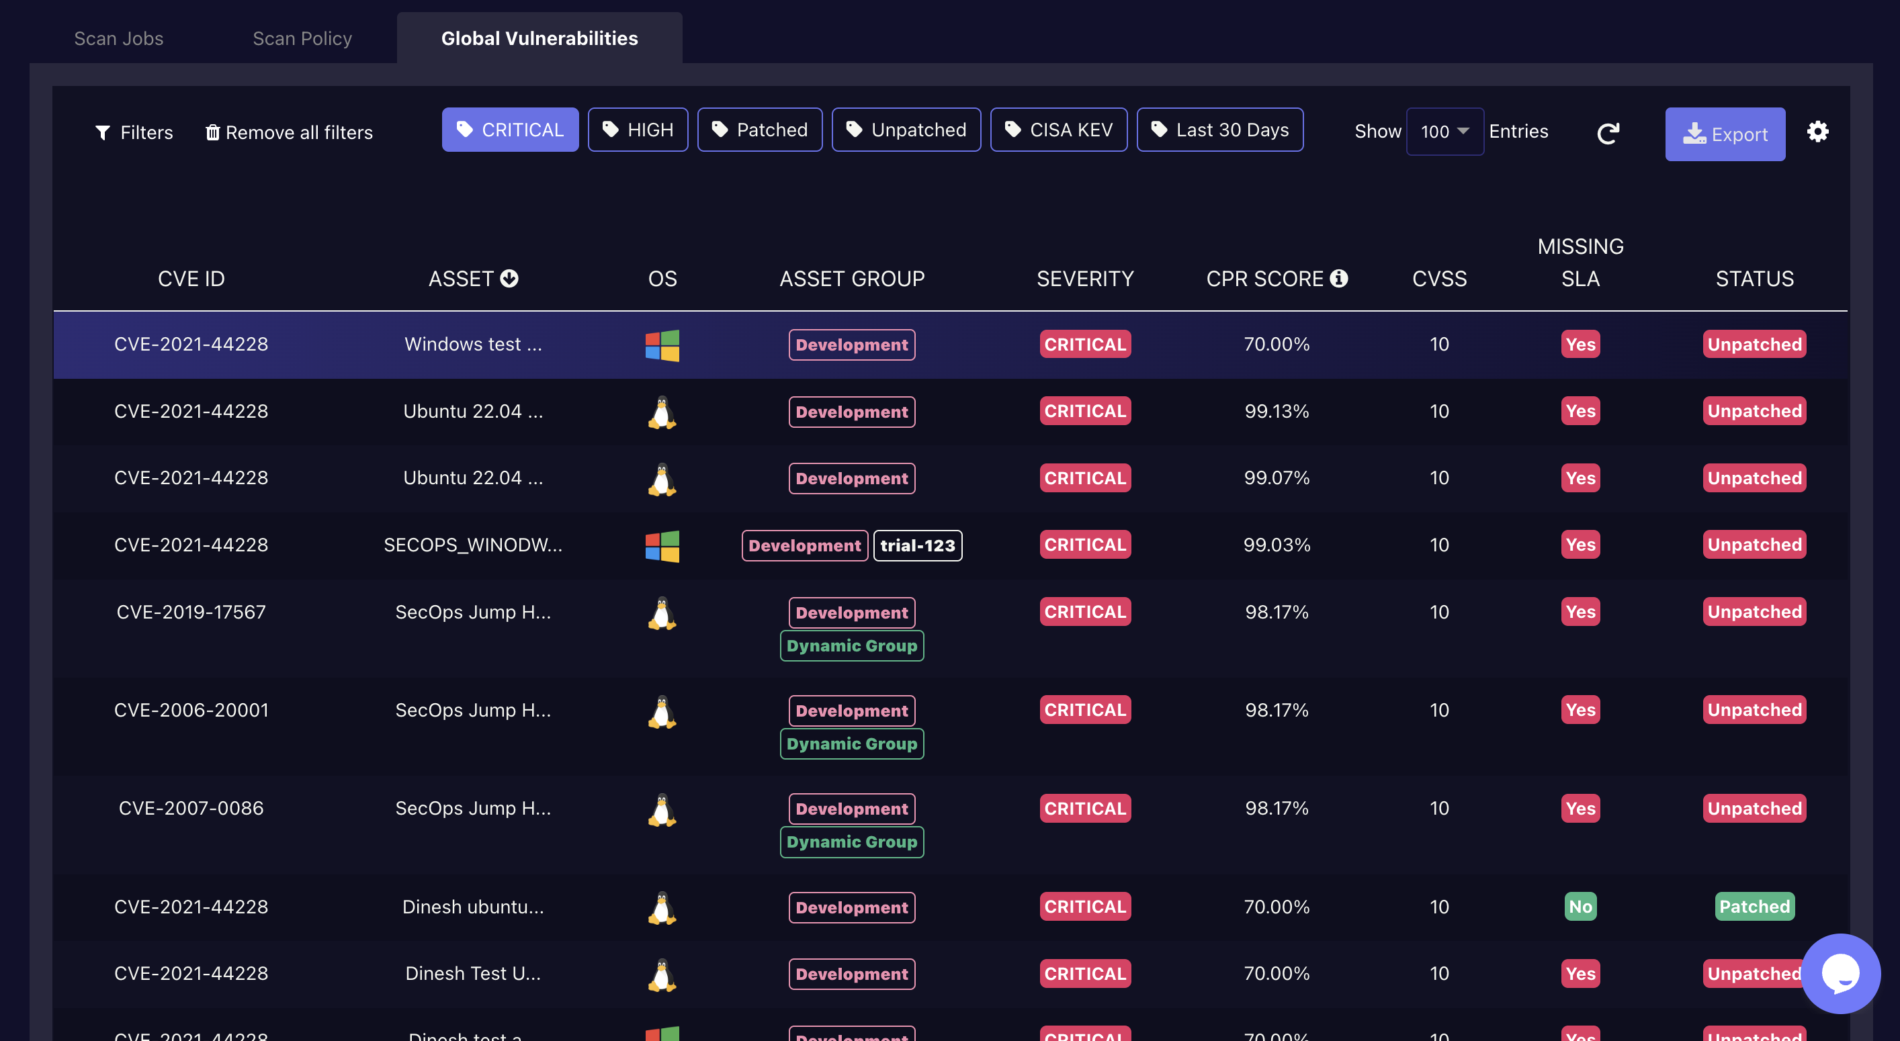Image resolution: width=1900 pixels, height=1041 pixels.
Task: Toggle the Unpatched filter tag
Action: click(906, 130)
